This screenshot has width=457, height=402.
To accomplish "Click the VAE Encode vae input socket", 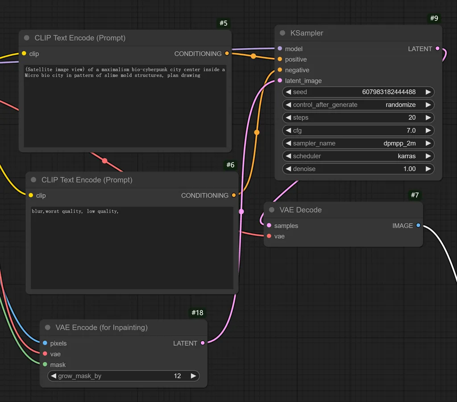I will click(45, 354).
